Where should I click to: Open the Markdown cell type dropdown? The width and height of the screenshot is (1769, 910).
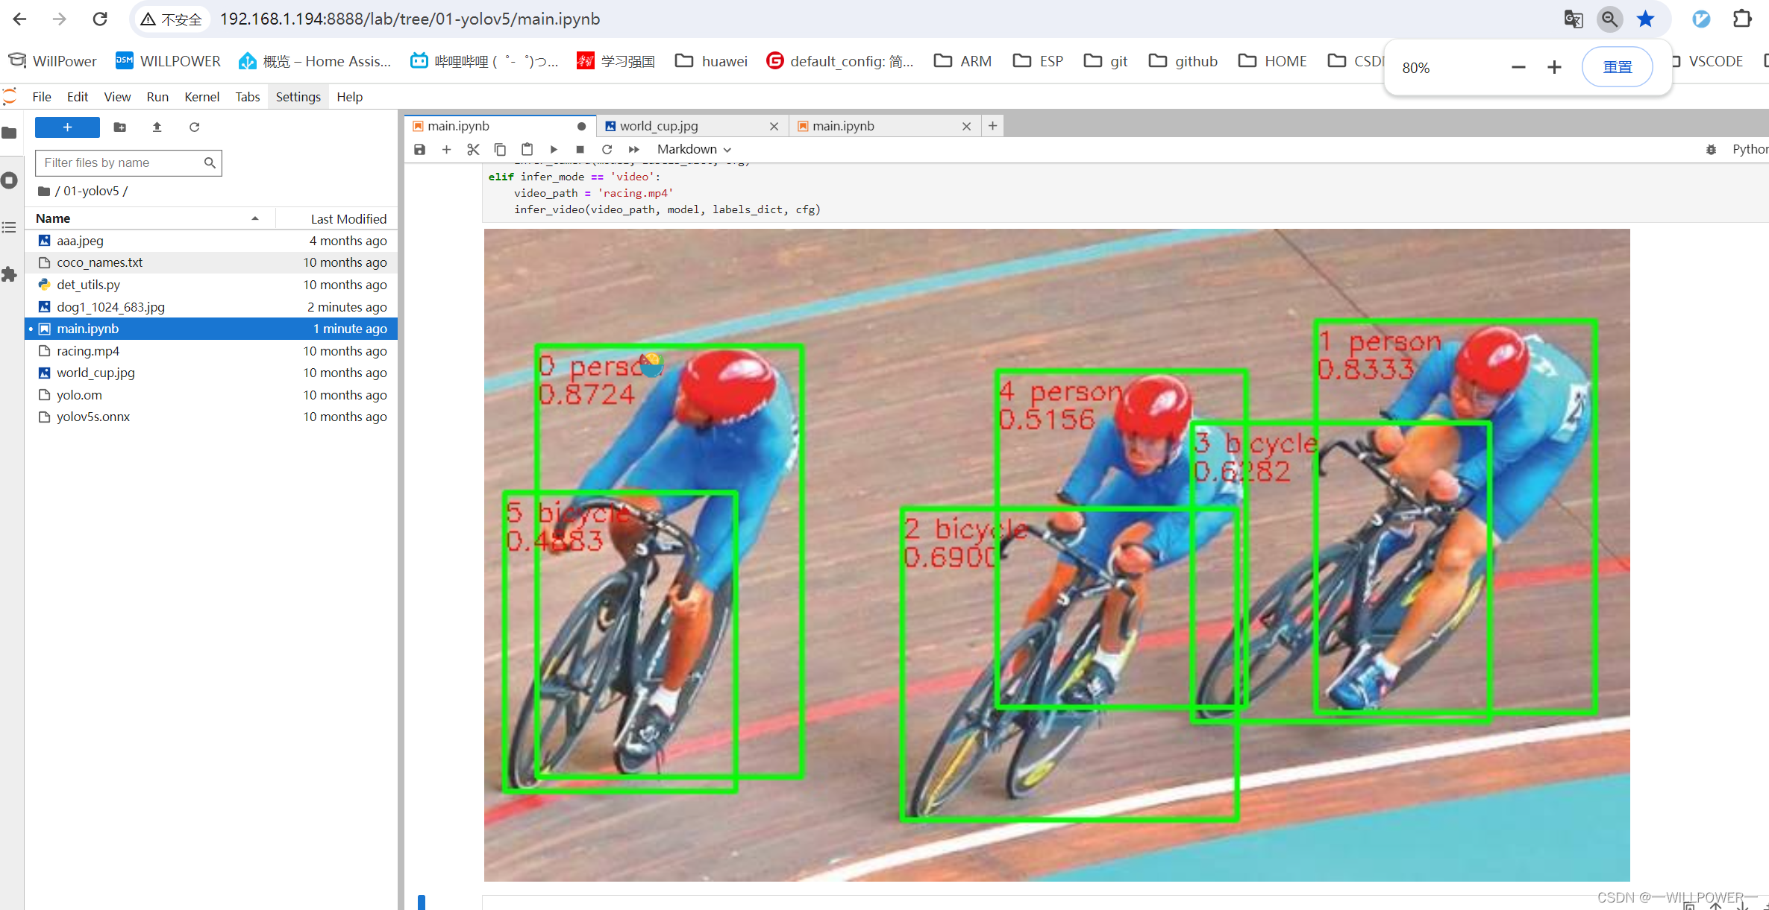click(694, 149)
